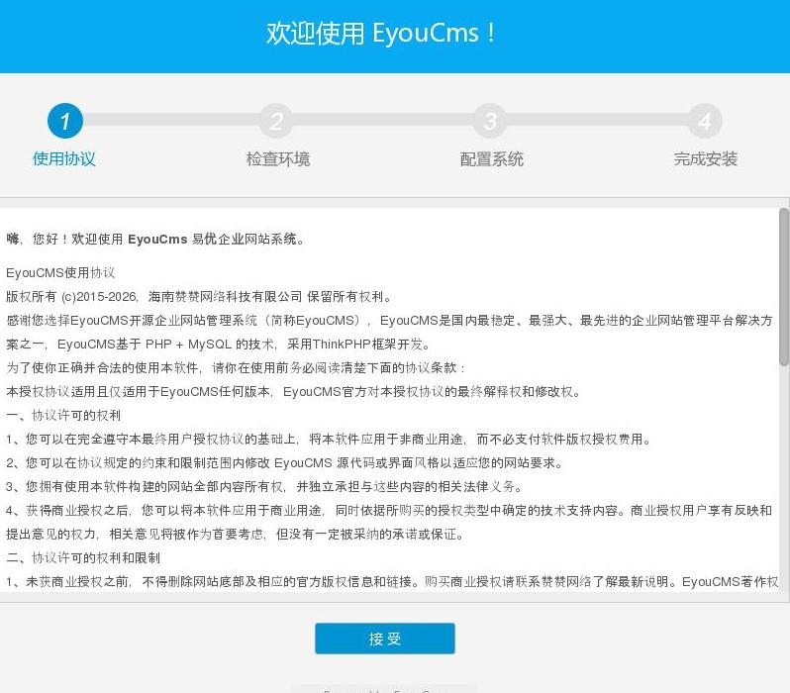This screenshot has width=790, height=693.
Task: Click the line 提出意见的权力，相关意见将被作为首要考虑
Action: [236, 535]
